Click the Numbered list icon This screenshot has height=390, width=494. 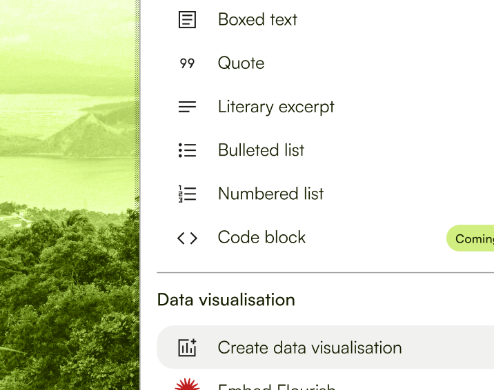tap(187, 194)
